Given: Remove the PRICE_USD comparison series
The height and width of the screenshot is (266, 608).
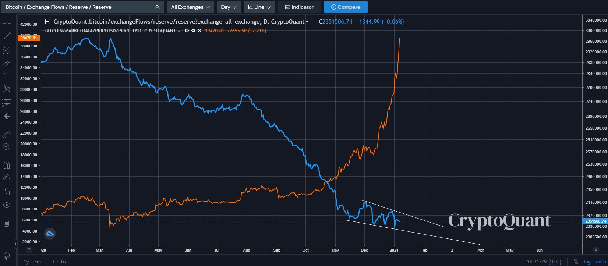Looking at the screenshot, I should point(199,31).
